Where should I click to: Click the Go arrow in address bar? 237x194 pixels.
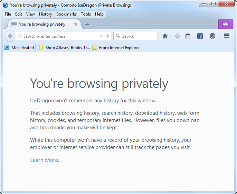pyautogui.click(x=107, y=36)
